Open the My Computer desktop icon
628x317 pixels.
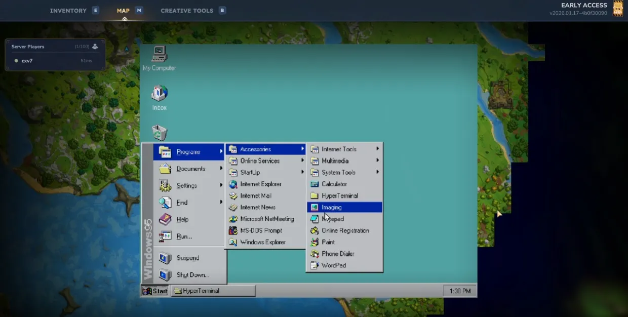click(159, 55)
